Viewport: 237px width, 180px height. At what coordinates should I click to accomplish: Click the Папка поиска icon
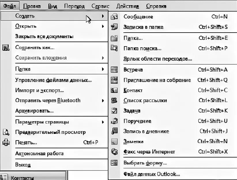pyautogui.click(x=114, y=48)
